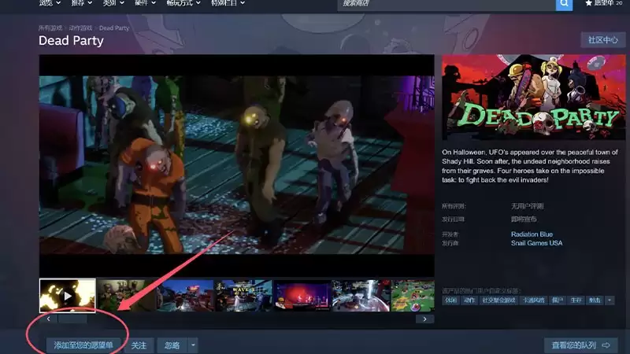Open the wishlist star at top right

tap(588, 3)
